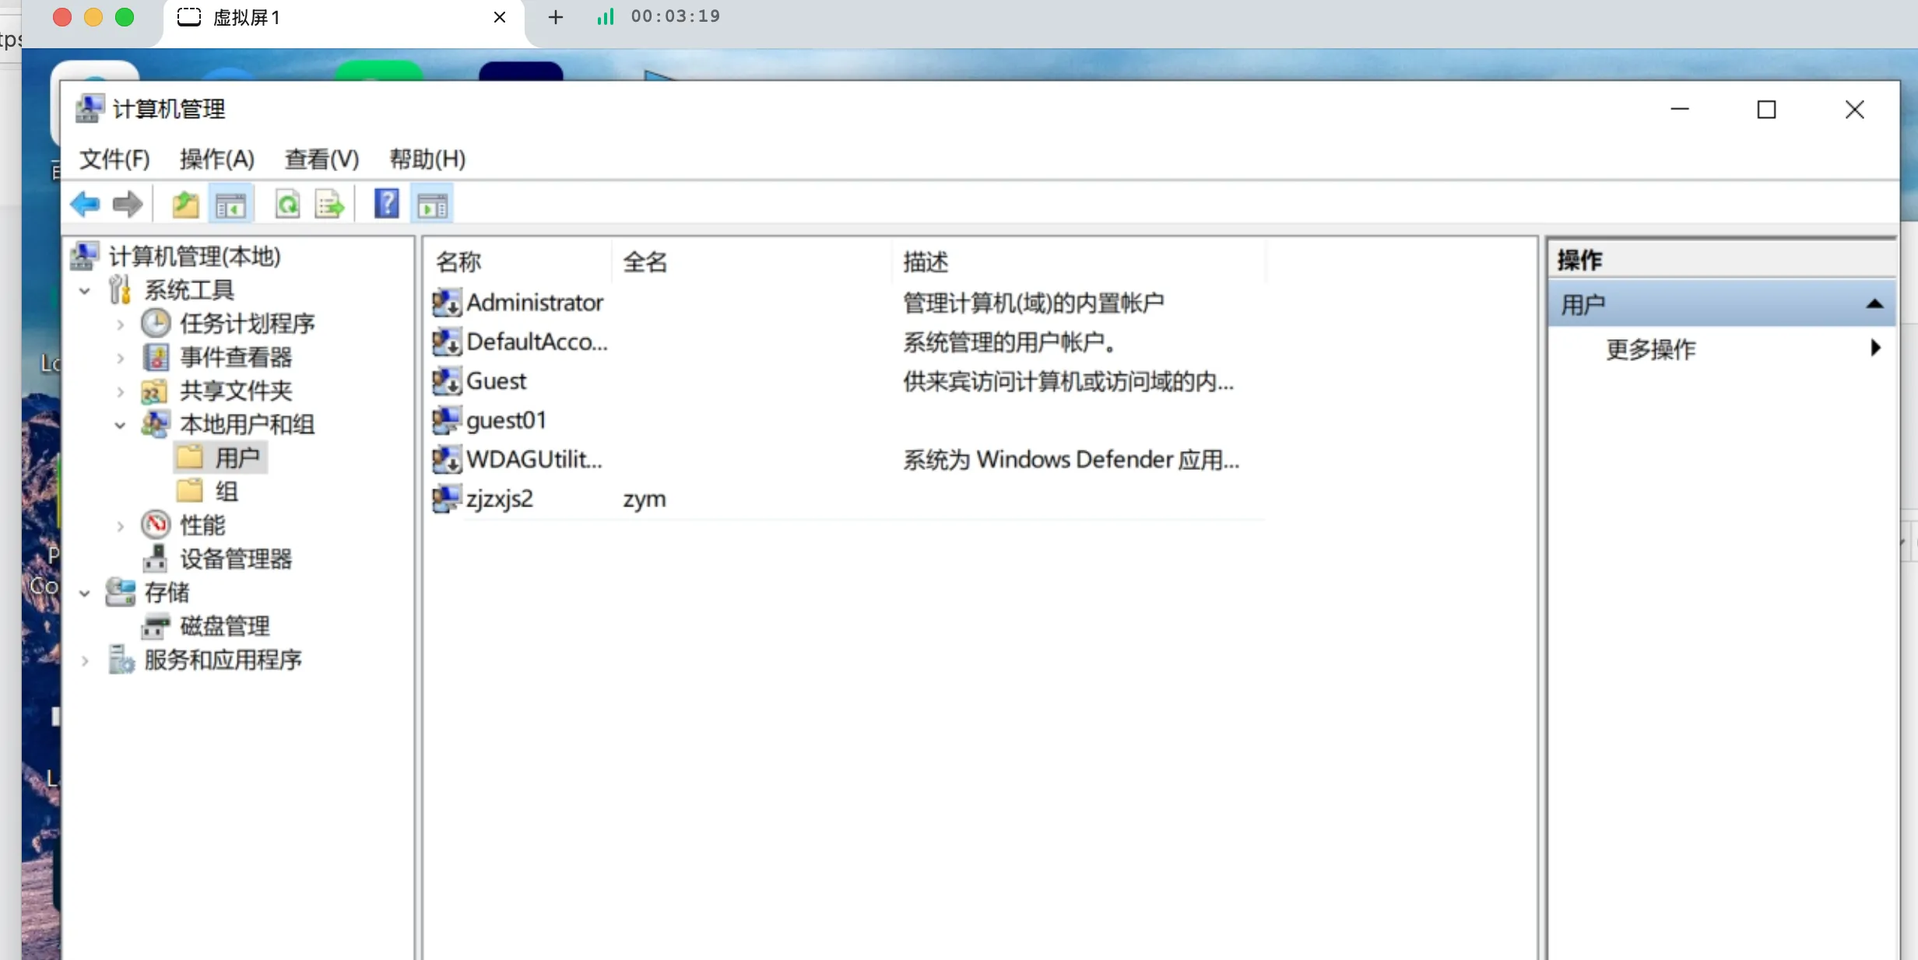Click the Export List icon
Image resolution: width=1918 pixels, height=960 pixels.
pos(328,204)
